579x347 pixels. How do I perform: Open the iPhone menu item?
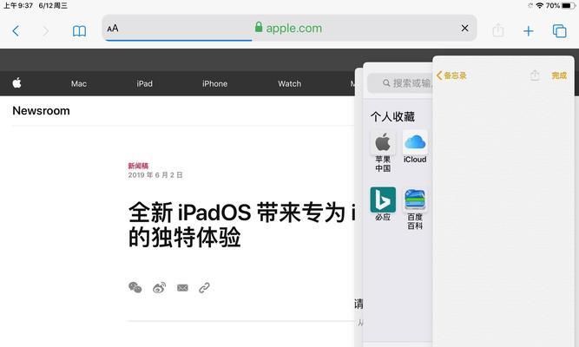(214, 84)
